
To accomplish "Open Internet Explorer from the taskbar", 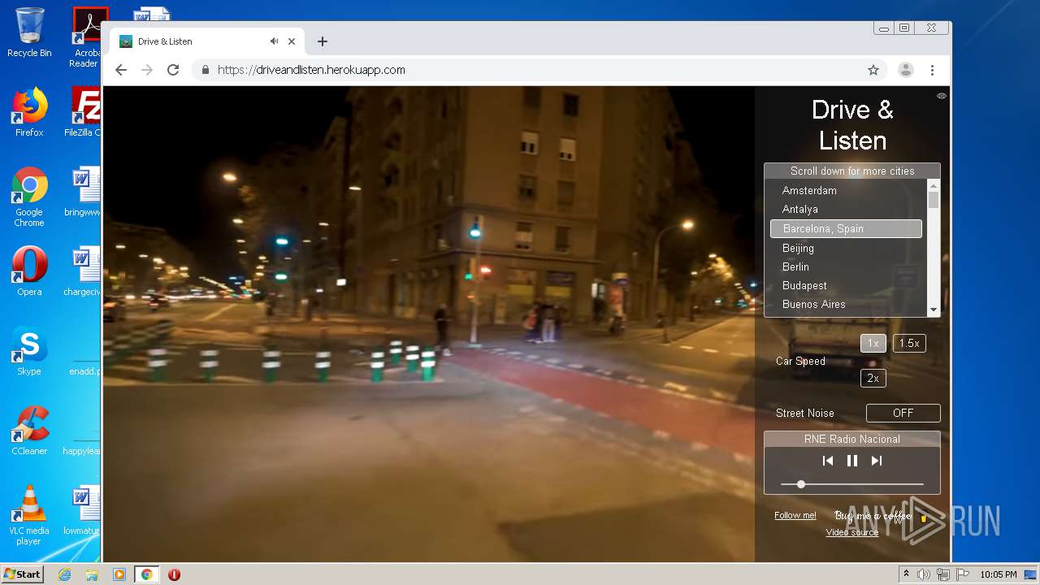I will pos(65,574).
